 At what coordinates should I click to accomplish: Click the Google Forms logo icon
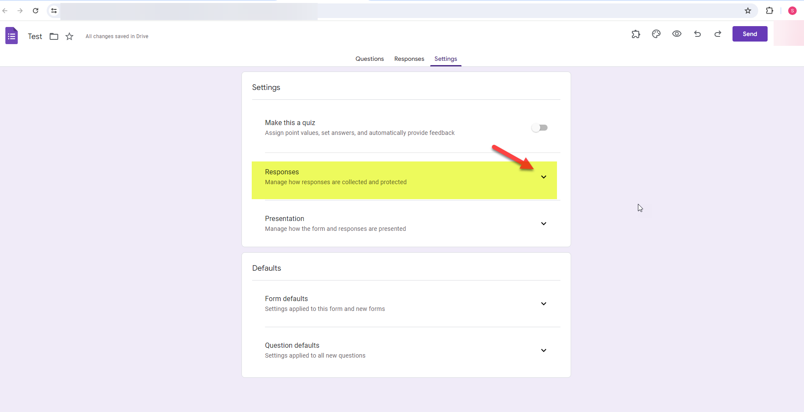[12, 36]
